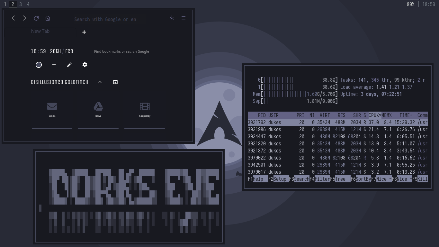This screenshot has width=439, height=247.
Task: Open the browser hamburger menu
Action: click(x=184, y=18)
